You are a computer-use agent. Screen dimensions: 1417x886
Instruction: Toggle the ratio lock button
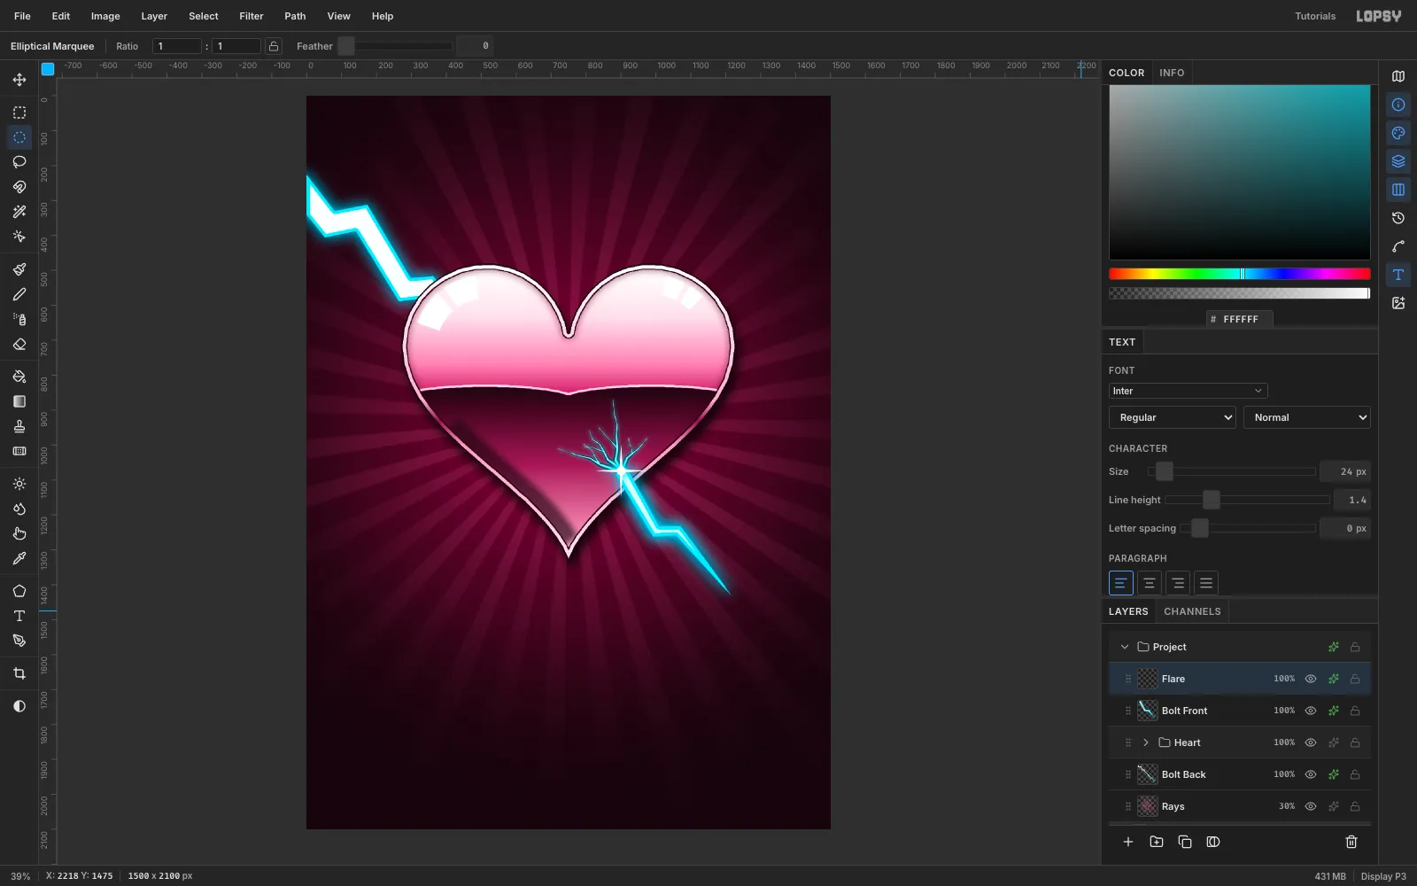[274, 46]
